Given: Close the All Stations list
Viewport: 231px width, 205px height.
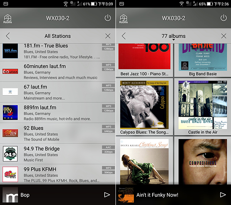Looking at the screenshot, I should (108, 36).
